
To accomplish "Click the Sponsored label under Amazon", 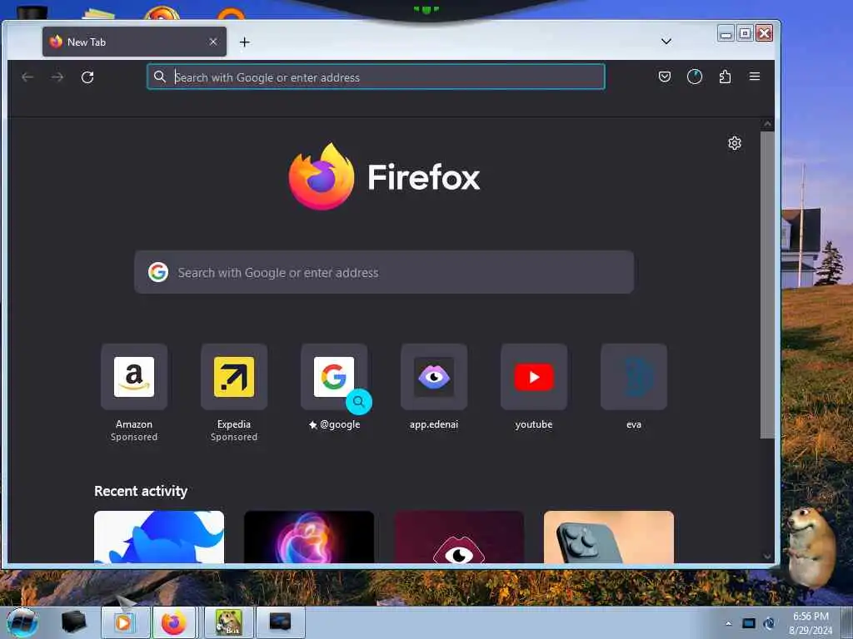I will 134,437.
